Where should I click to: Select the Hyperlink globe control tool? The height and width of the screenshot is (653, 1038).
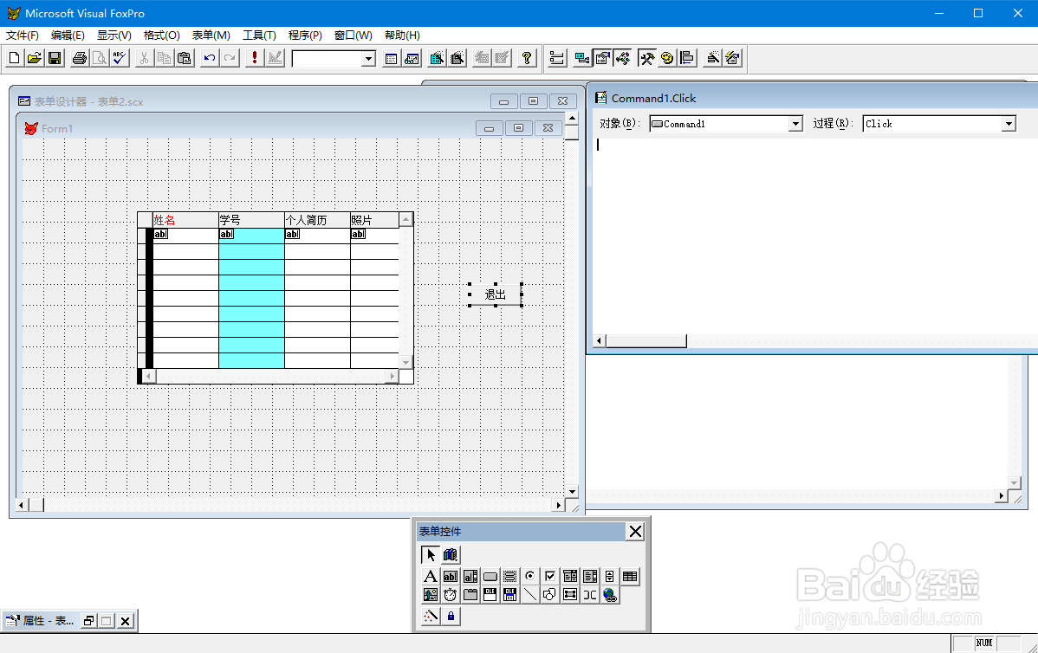[x=610, y=595]
